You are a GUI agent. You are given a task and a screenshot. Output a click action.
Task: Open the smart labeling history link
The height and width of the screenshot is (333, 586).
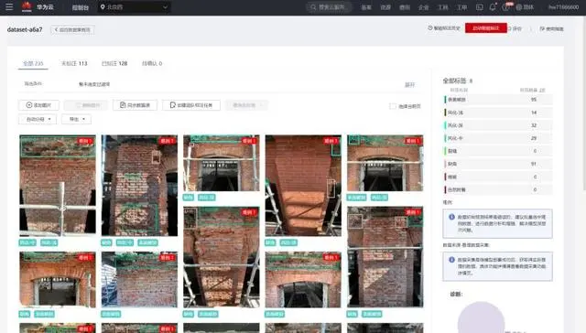(x=444, y=28)
